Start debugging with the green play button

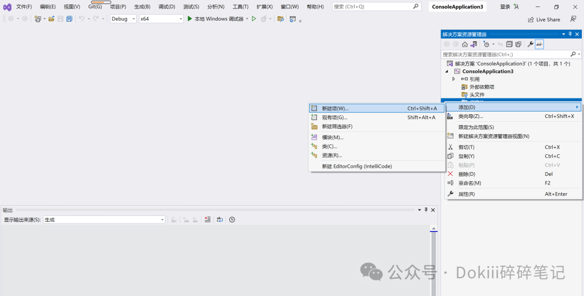(x=190, y=18)
